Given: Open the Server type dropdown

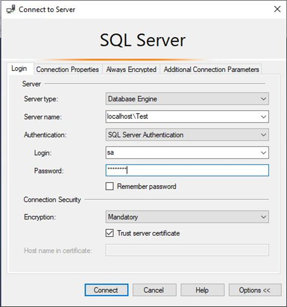Looking at the screenshot, I should pos(187,99).
